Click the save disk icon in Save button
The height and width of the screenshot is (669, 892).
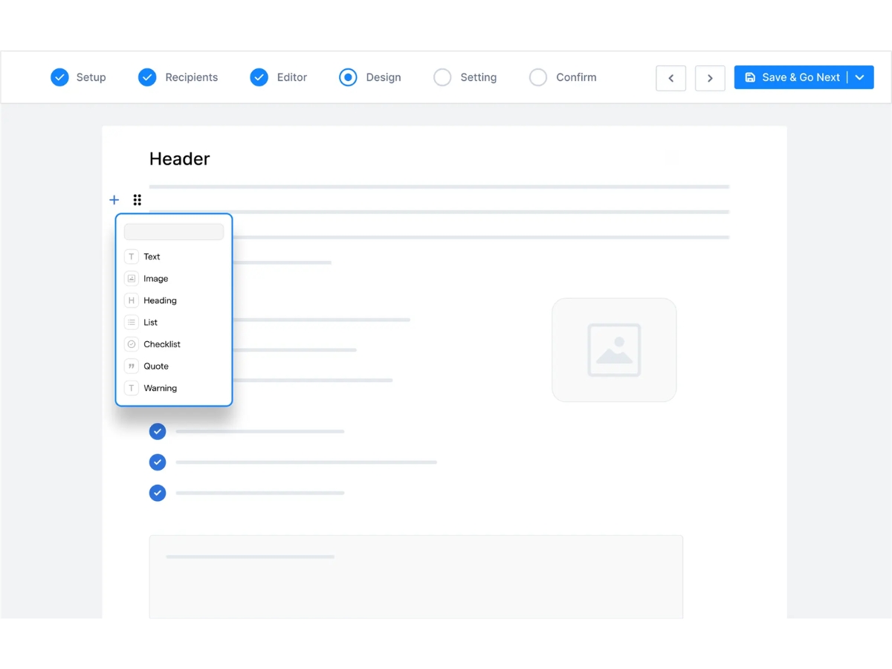point(750,77)
